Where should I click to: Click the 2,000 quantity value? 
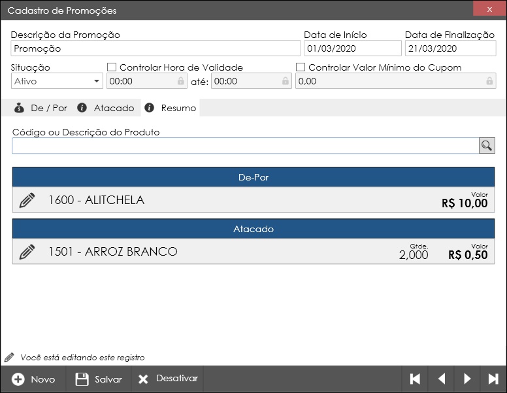coord(414,255)
